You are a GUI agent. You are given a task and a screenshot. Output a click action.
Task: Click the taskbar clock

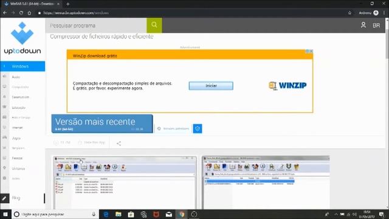click(x=367, y=214)
